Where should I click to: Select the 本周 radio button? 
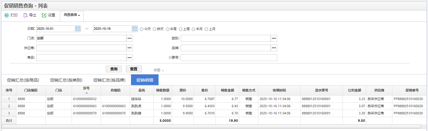(x=168, y=29)
